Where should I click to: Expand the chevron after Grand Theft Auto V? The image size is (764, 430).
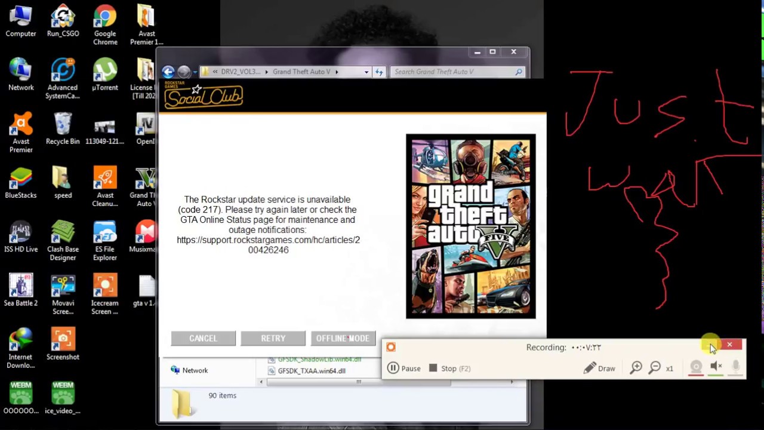pos(337,72)
